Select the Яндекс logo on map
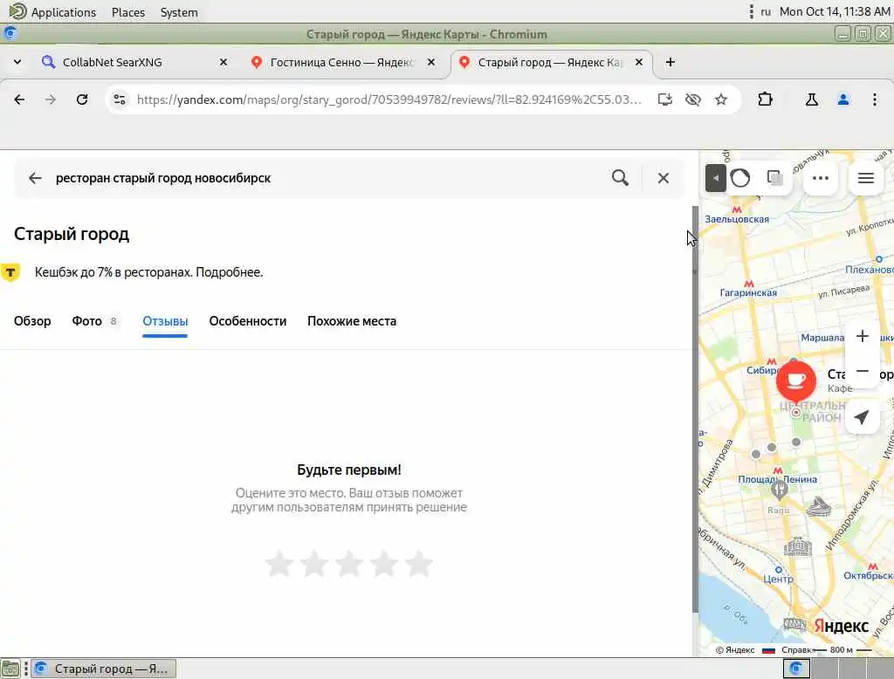The height and width of the screenshot is (679, 894). [x=841, y=626]
